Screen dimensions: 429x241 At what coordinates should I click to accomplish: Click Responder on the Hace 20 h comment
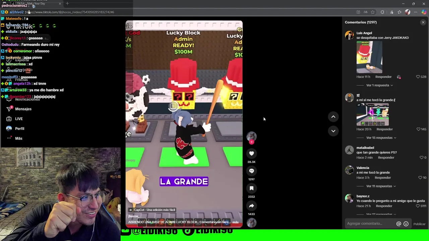coord(384,129)
